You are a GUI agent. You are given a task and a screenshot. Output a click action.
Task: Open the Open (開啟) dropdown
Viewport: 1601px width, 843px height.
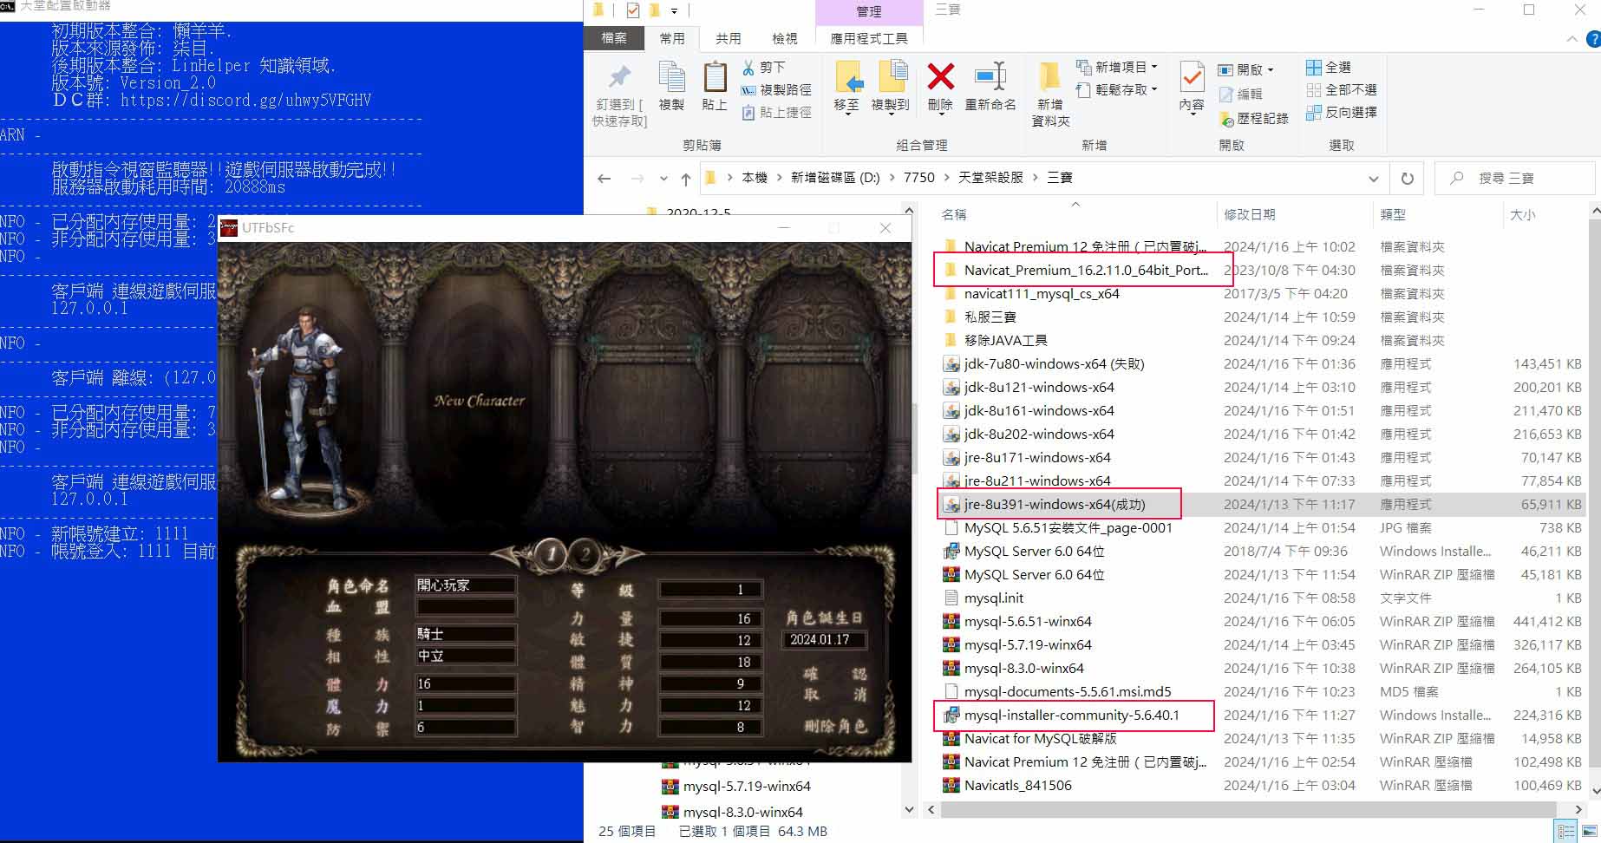1246,69
